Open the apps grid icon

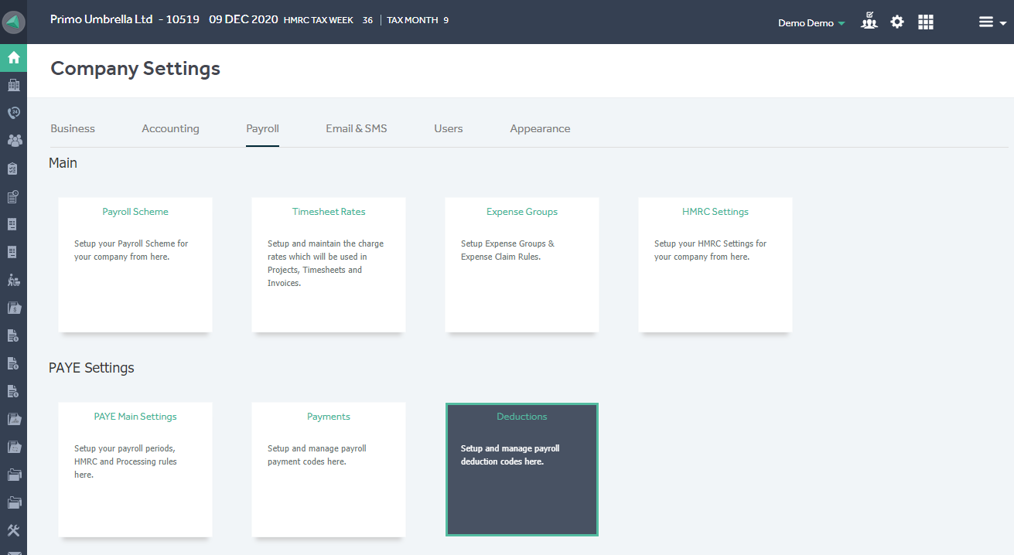click(926, 22)
